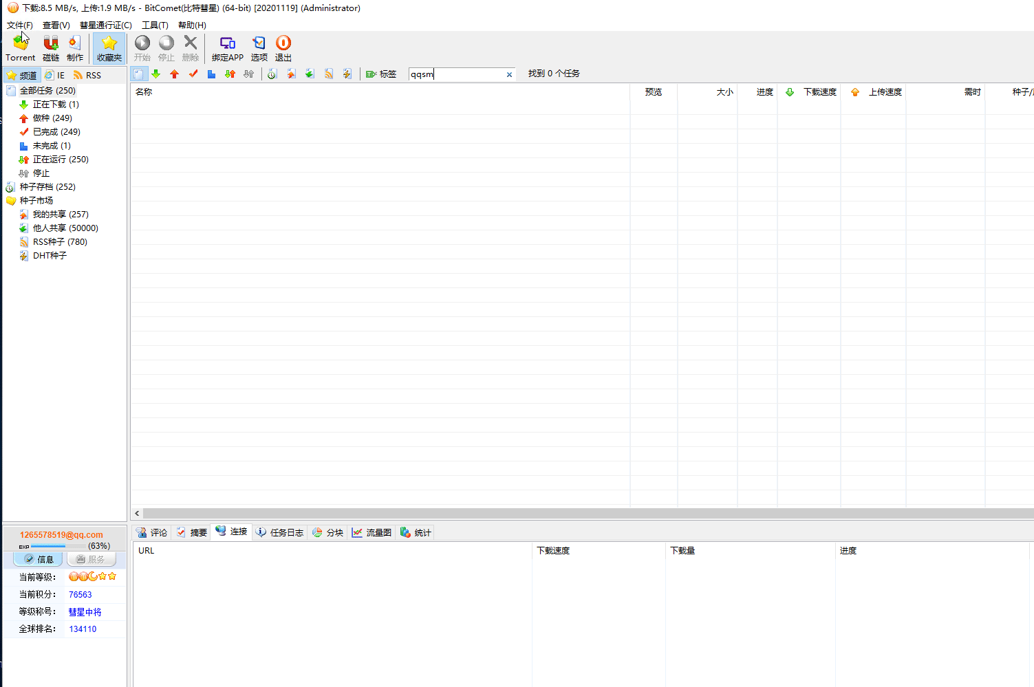
Task: Open the 文件(F) menu
Action: (x=20, y=25)
